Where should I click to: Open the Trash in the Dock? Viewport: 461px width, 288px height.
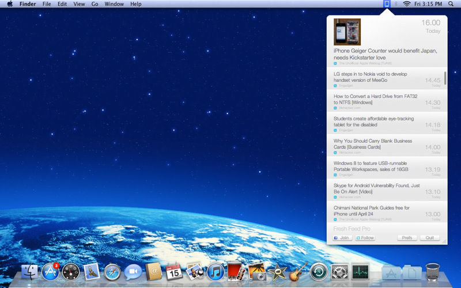[x=433, y=272]
